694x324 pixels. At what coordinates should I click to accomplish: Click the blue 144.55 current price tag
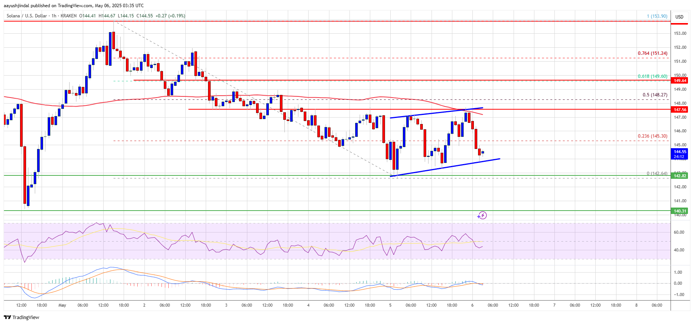coord(680,154)
